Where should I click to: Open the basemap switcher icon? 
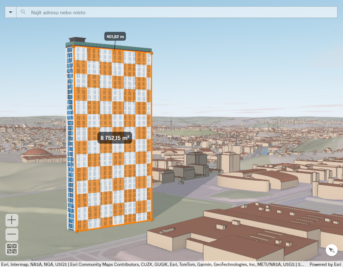coord(11,249)
